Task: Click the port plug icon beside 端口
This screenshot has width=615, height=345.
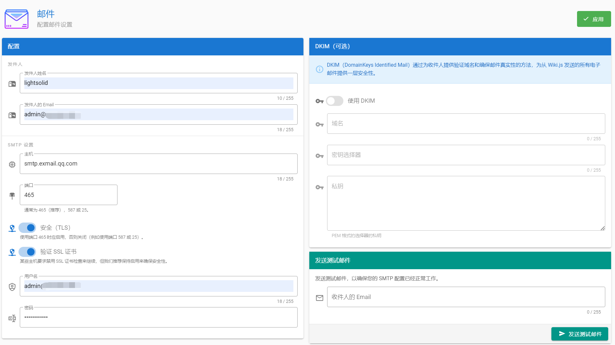Action: 12,196
